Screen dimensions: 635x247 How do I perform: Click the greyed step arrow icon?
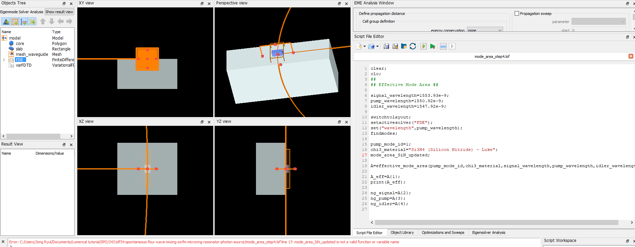tap(452, 46)
